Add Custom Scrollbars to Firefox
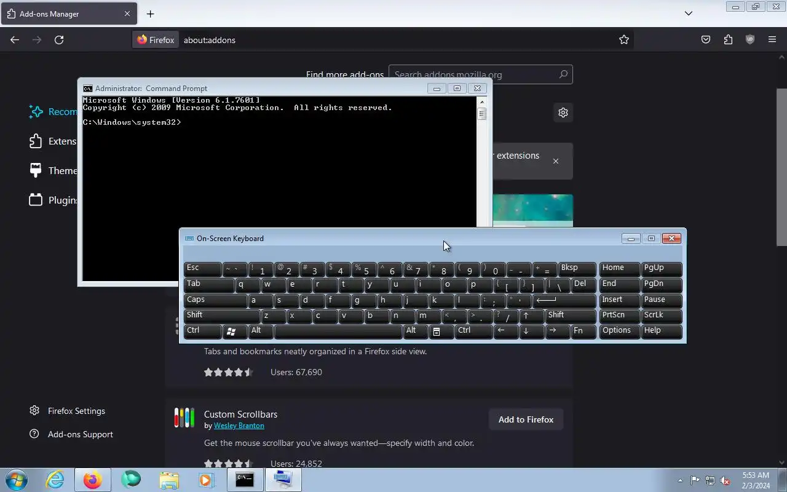Screen dimensions: 787x492 tap(526, 419)
